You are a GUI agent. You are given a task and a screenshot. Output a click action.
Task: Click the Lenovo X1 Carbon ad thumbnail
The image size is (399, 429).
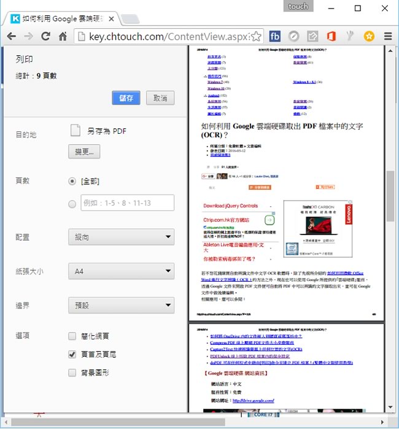tap(318, 229)
